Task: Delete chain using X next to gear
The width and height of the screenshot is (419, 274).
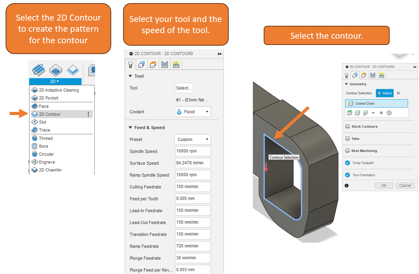Action: [381, 113]
